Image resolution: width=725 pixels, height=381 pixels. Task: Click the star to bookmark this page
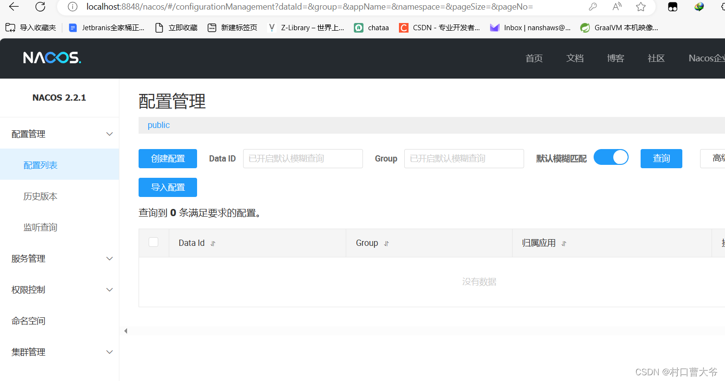point(641,7)
